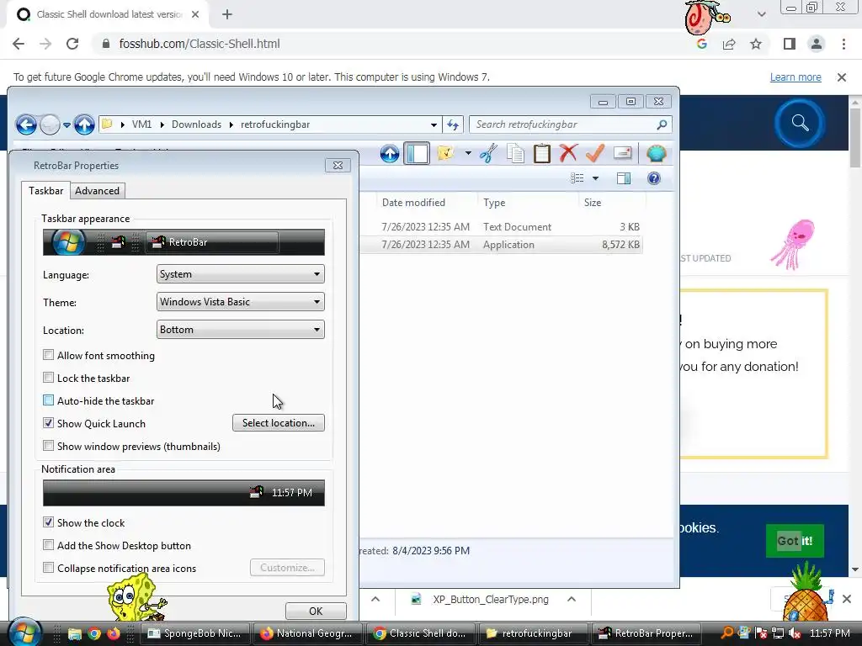Open the Location dropdown set to Bottom

coord(240,330)
